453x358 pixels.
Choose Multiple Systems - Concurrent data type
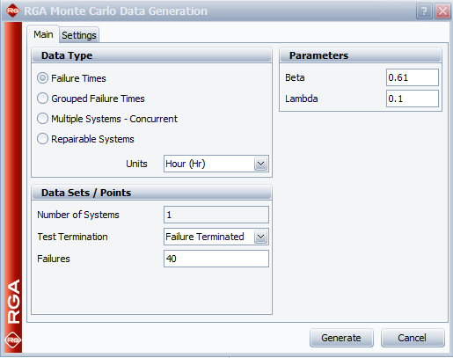pyautogui.click(x=42, y=119)
